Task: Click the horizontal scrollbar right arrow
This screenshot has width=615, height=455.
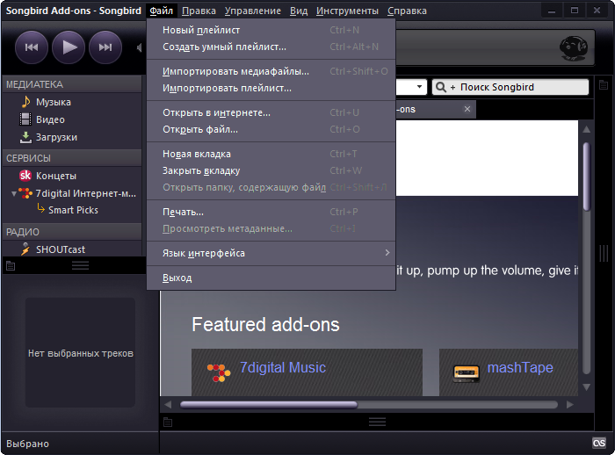Action: [570, 404]
